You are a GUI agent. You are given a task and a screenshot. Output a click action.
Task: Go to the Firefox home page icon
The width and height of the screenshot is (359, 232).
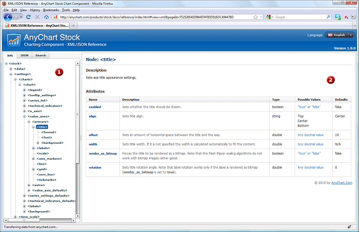(x=46, y=17)
